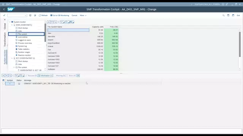Open Process overview in the tree
243x136 pixels.
pos(25,43)
